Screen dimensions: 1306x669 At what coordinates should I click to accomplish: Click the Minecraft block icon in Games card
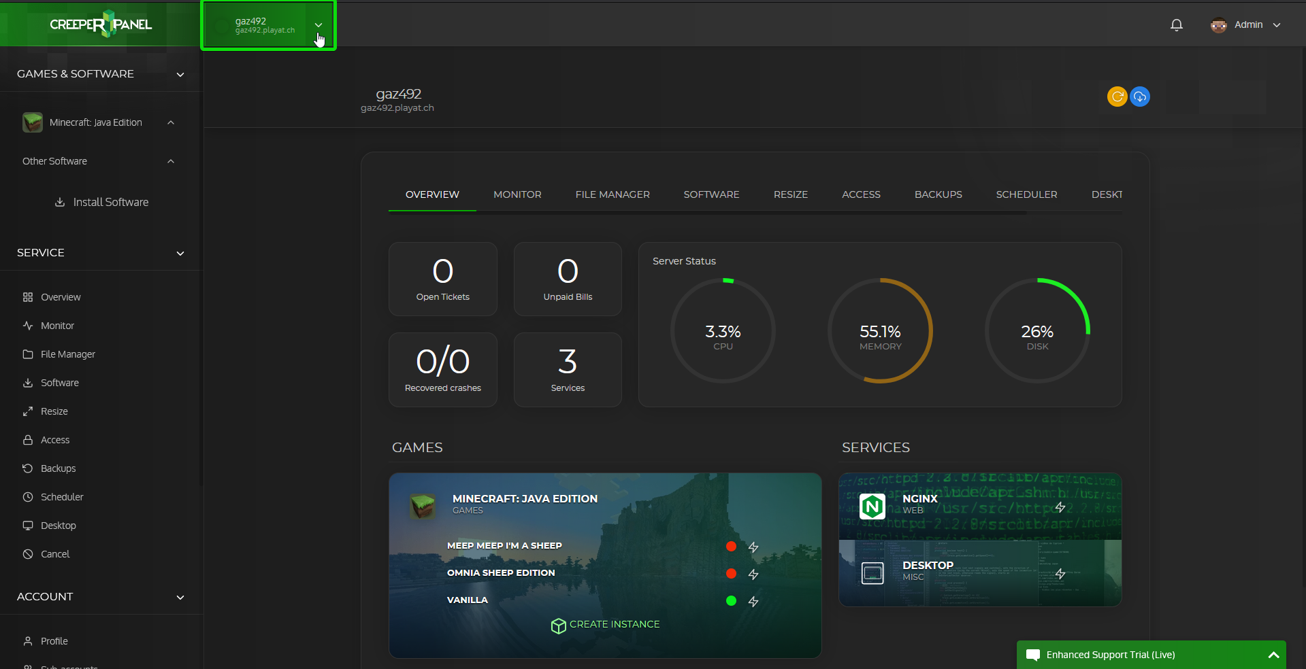pos(423,507)
